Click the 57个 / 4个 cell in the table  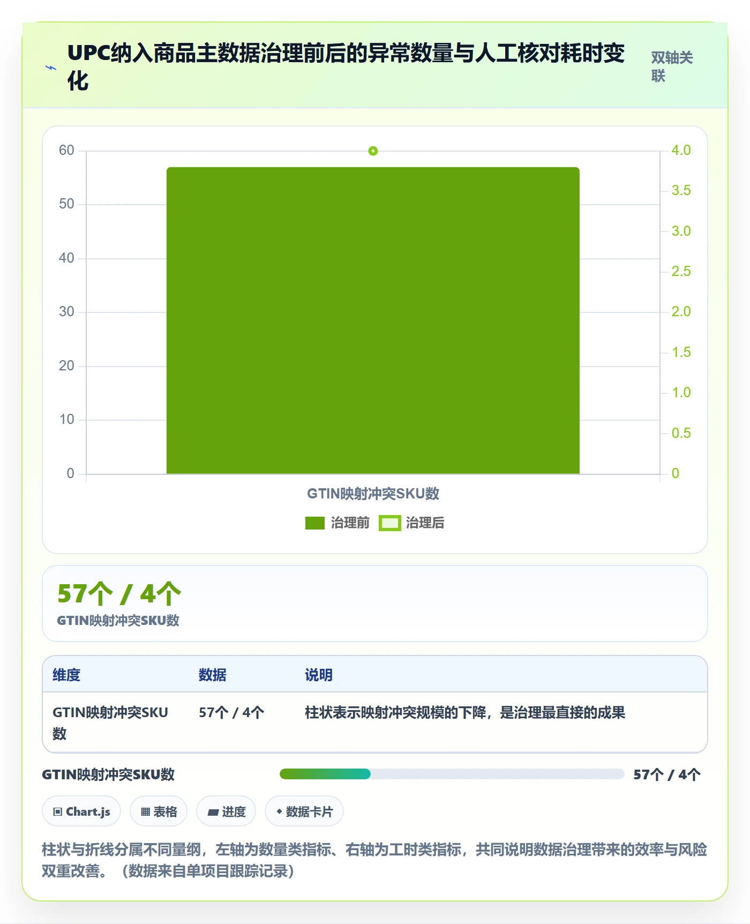point(231,712)
